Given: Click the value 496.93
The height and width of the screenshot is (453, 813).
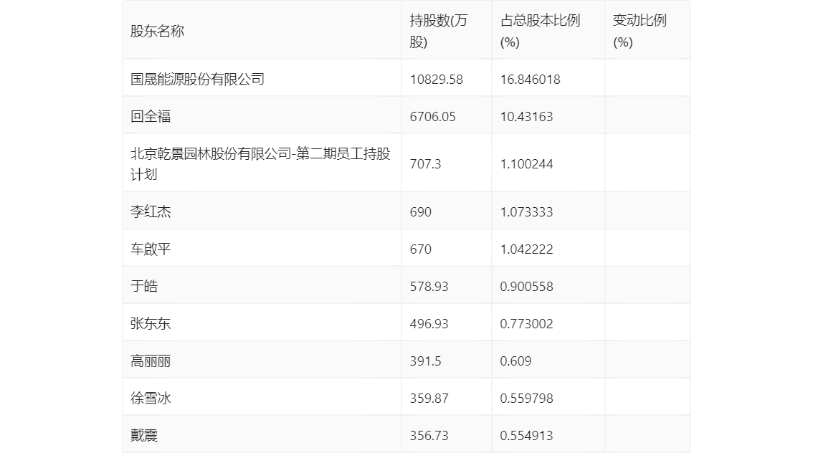Looking at the screenshot, I should pyautogui.click(x=429, y=324).
